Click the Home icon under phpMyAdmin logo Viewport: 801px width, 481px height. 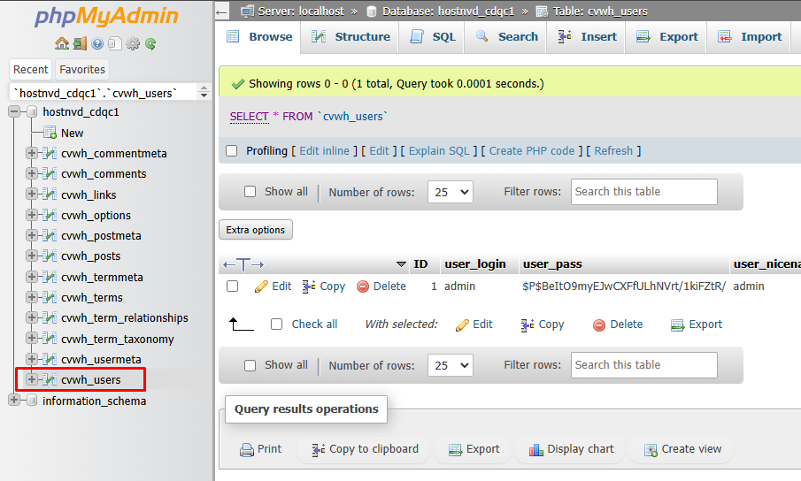pos(62,44)
